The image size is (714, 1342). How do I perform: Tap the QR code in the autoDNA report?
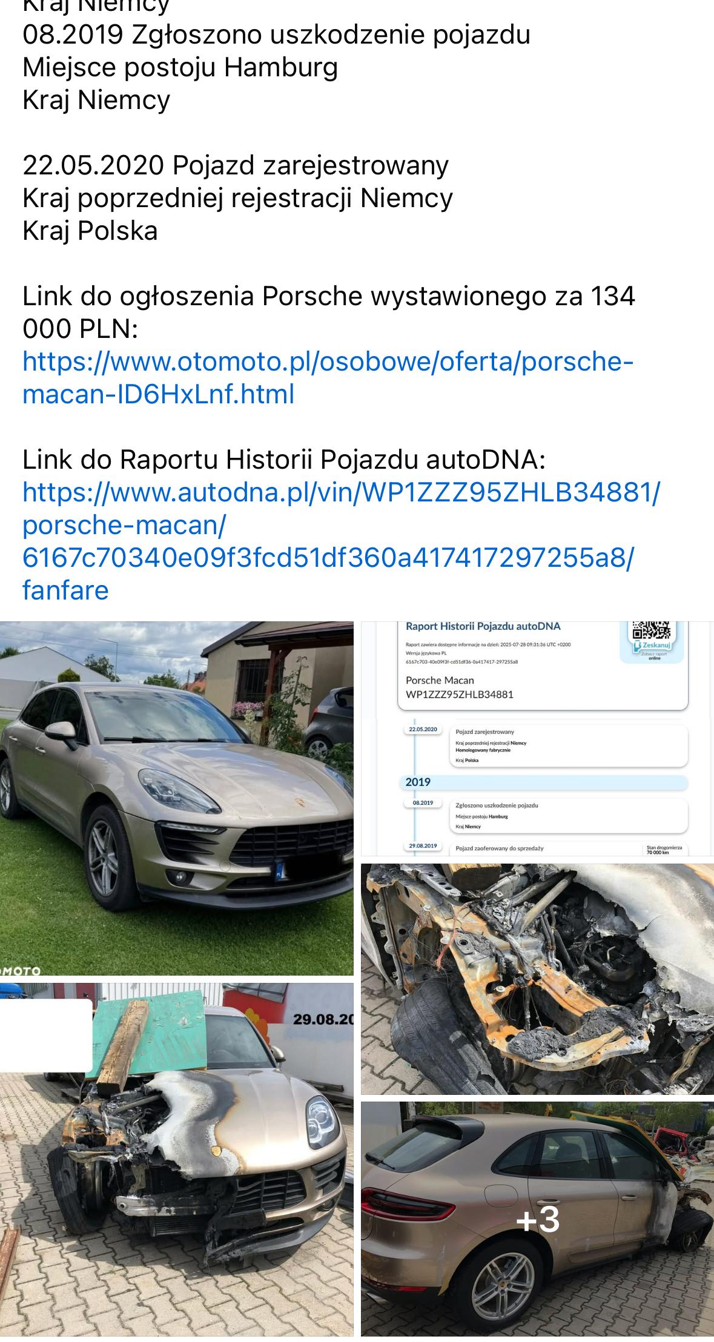[x=651, y=630]
